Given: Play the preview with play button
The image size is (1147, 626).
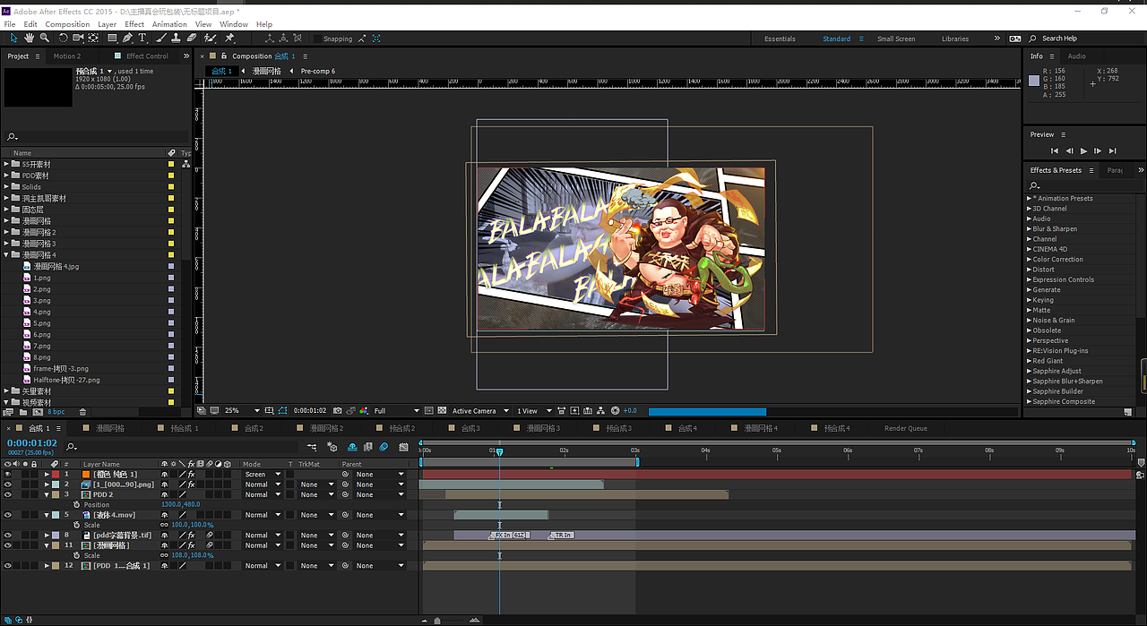Looking at the screenshot, I should pos(1083,150).
